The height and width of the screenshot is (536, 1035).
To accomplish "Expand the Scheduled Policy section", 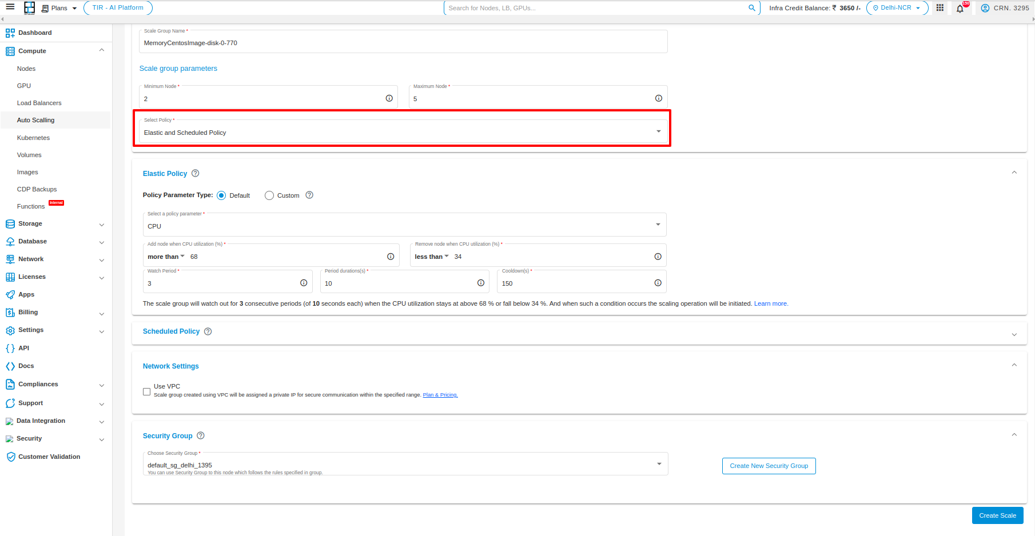I will [x=1014, y=334].
